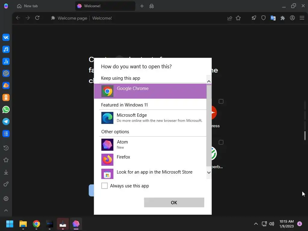Open the VK Music sidebar icon
The height and width of the screenshot is (231, 308).
tap(6, 49)
